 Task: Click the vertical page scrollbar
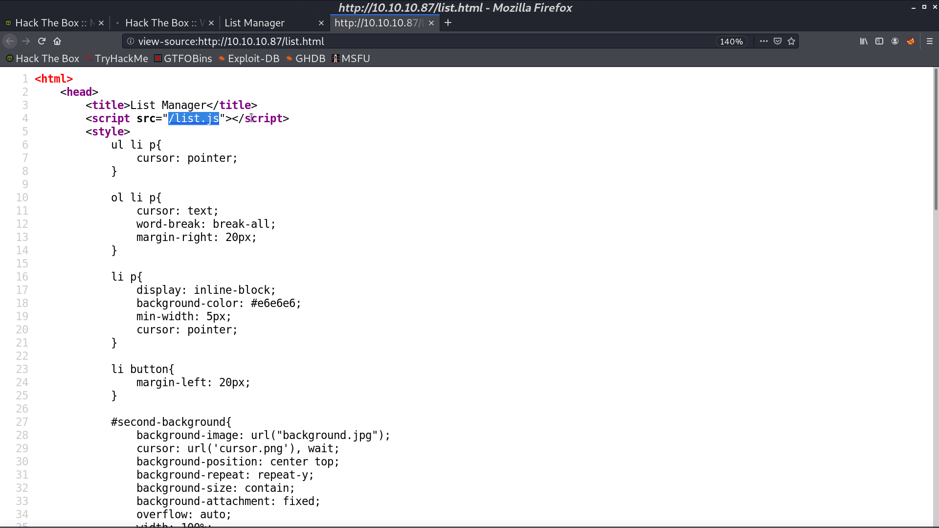click(x=936, y=140)
